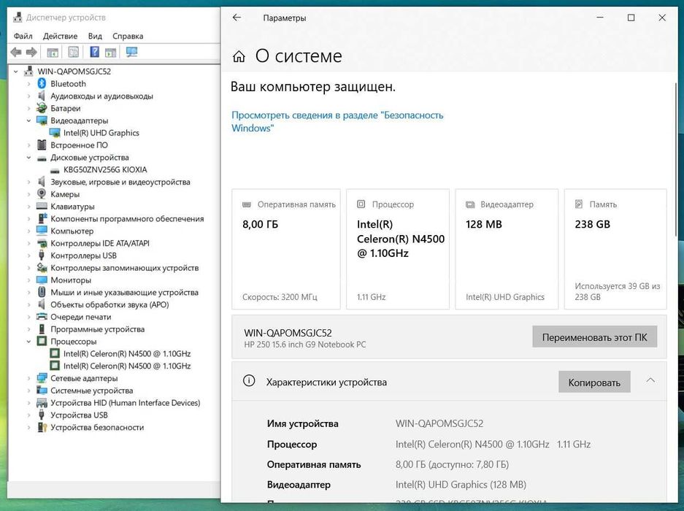Click the Скорость: 3200 МГц text
This screenshot has width=684, height=511.
[x=280, y=296]
